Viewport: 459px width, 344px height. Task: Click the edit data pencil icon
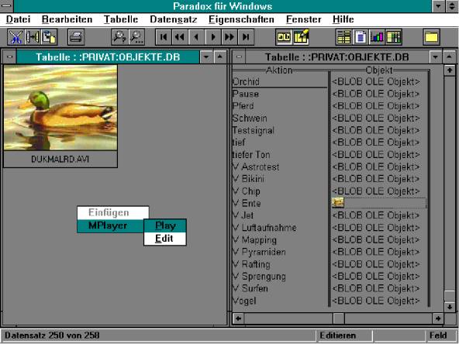click(x=301, y=37)
